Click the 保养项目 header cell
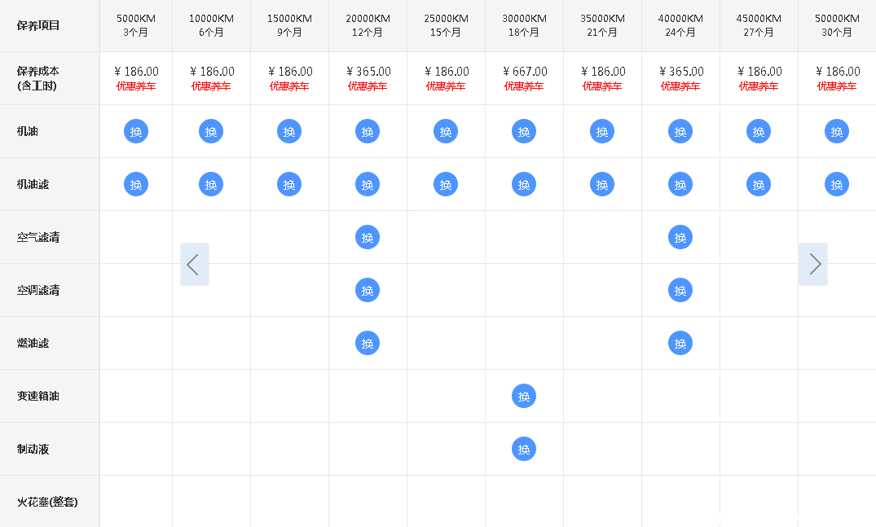Viewport: 876px width, 527px height. [x=38, y=25]
